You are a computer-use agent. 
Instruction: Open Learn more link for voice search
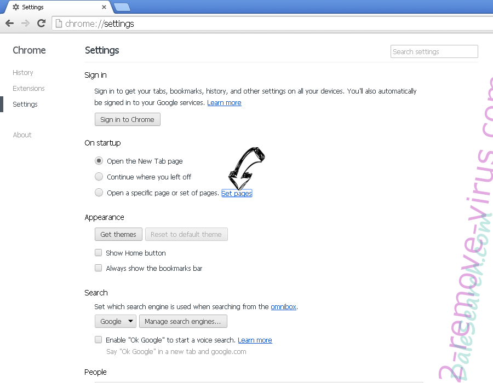click(255, 340)
